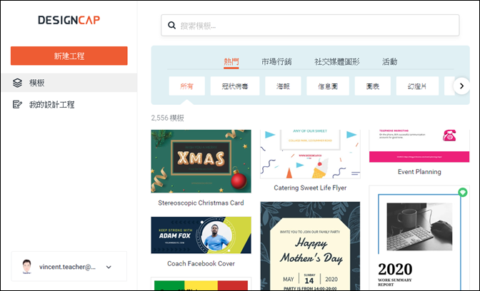The image size is (480, 291).
Task: Expand the vincent.teacher account dropdown
Action: pyautogui.click(x=109, y=267)
